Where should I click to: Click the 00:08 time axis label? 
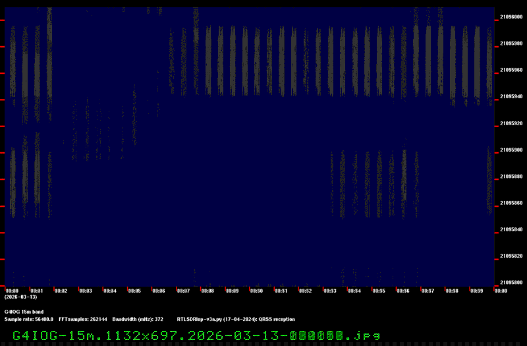point(208,291)
